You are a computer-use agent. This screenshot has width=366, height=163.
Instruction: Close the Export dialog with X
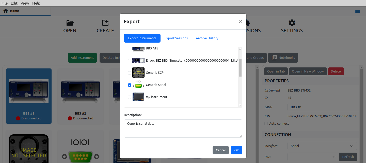tap(241, 22)
